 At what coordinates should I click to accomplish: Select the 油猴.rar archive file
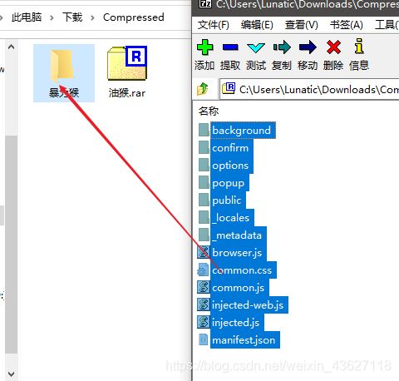(127, 72)
